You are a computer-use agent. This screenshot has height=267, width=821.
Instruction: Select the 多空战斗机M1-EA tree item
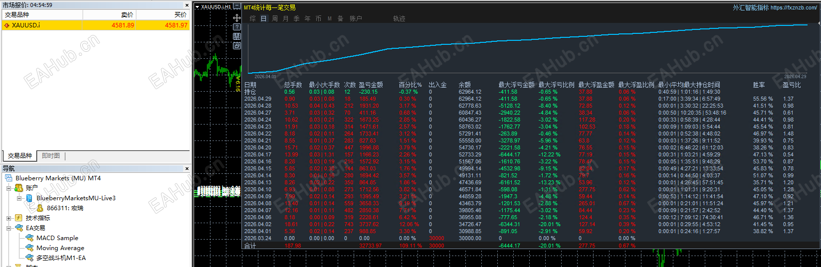(61, 258)
